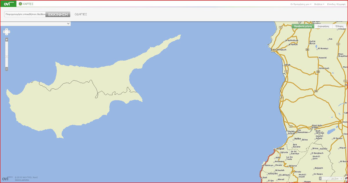Pan the map left with the arrow
The height and width of the screenshot is (183, 348).
point(4,32)
